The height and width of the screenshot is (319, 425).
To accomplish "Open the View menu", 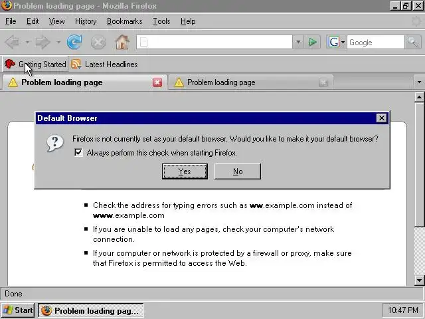I will coord(56,21).
